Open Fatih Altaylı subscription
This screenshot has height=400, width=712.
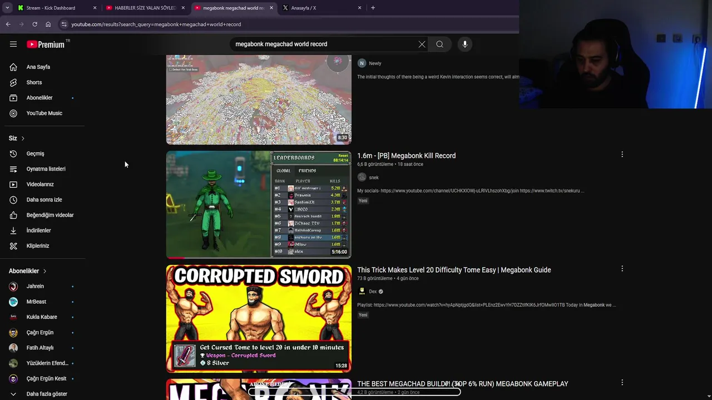pyautogui.click(x=42, y=348)
